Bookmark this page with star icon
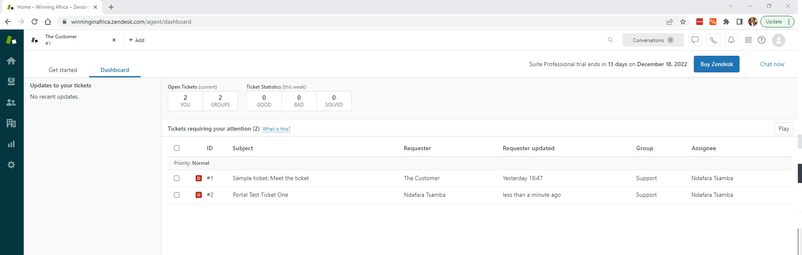This screenshot has width=802, height=255. pyautogui.click(x=683, y=22)
